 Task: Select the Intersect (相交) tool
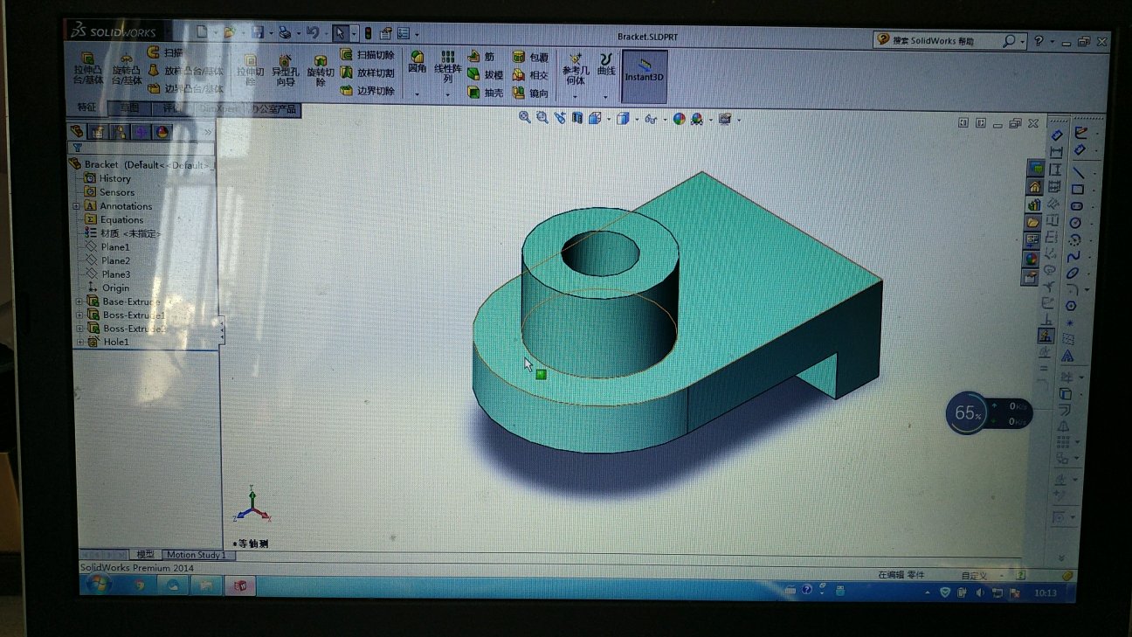[531, 74]
